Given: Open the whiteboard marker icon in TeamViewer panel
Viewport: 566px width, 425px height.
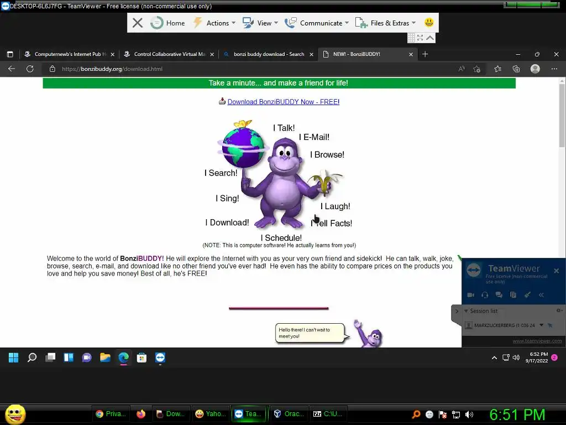Looking at the screenshot, I should (x=527, y=295).
